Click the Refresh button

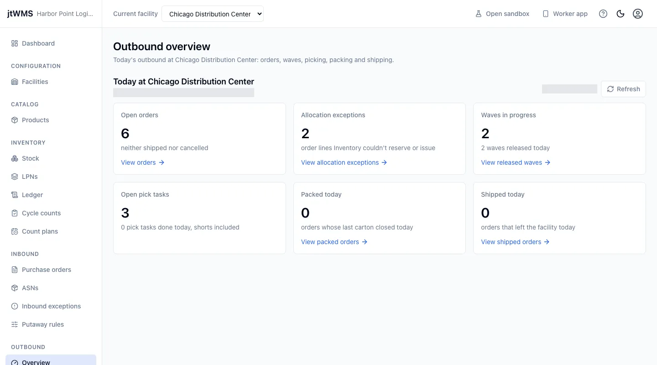pos(623,89)
